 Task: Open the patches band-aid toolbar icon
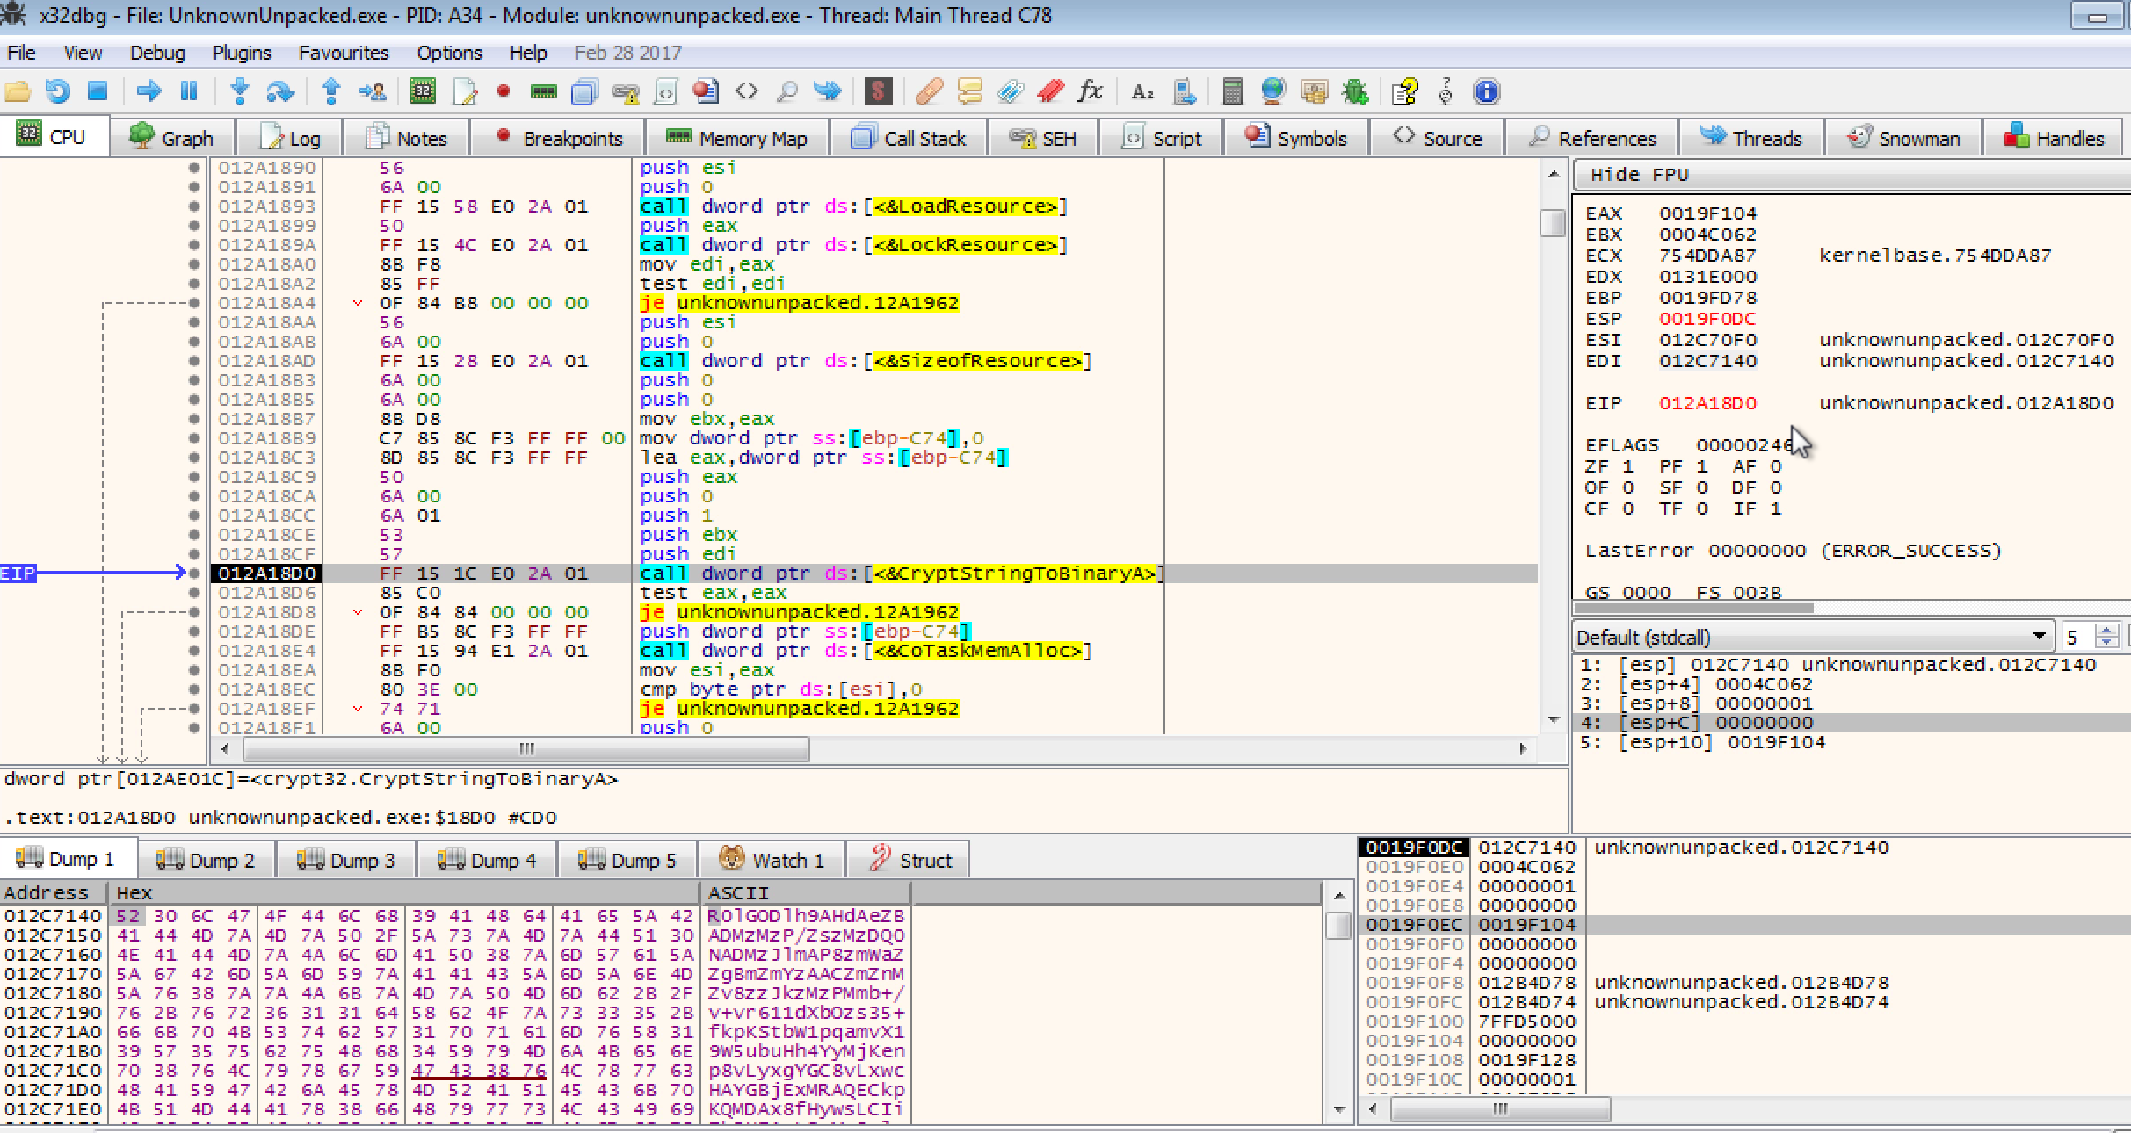click(x=928, y=91)
